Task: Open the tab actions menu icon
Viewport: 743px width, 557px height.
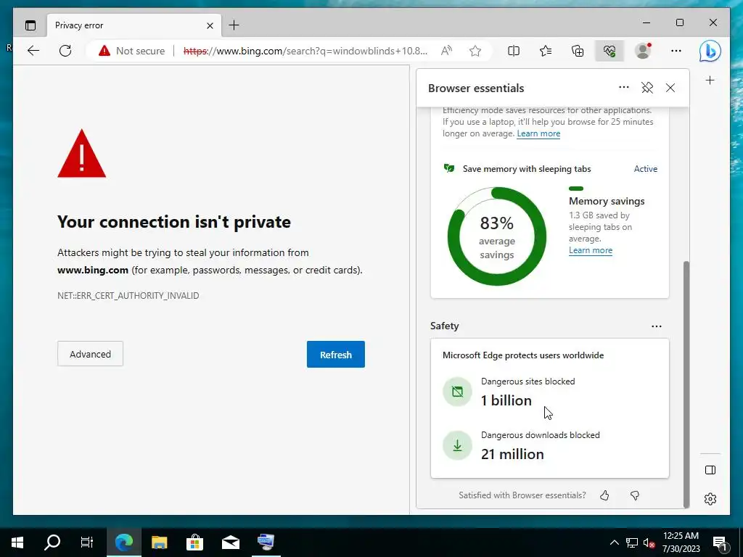Action: point(30,25)
